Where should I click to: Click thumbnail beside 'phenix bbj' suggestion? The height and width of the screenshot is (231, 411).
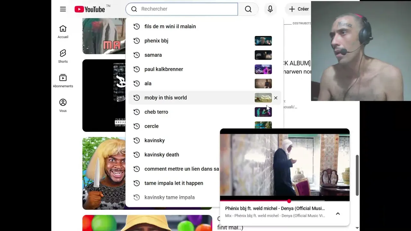coord(263,41)
